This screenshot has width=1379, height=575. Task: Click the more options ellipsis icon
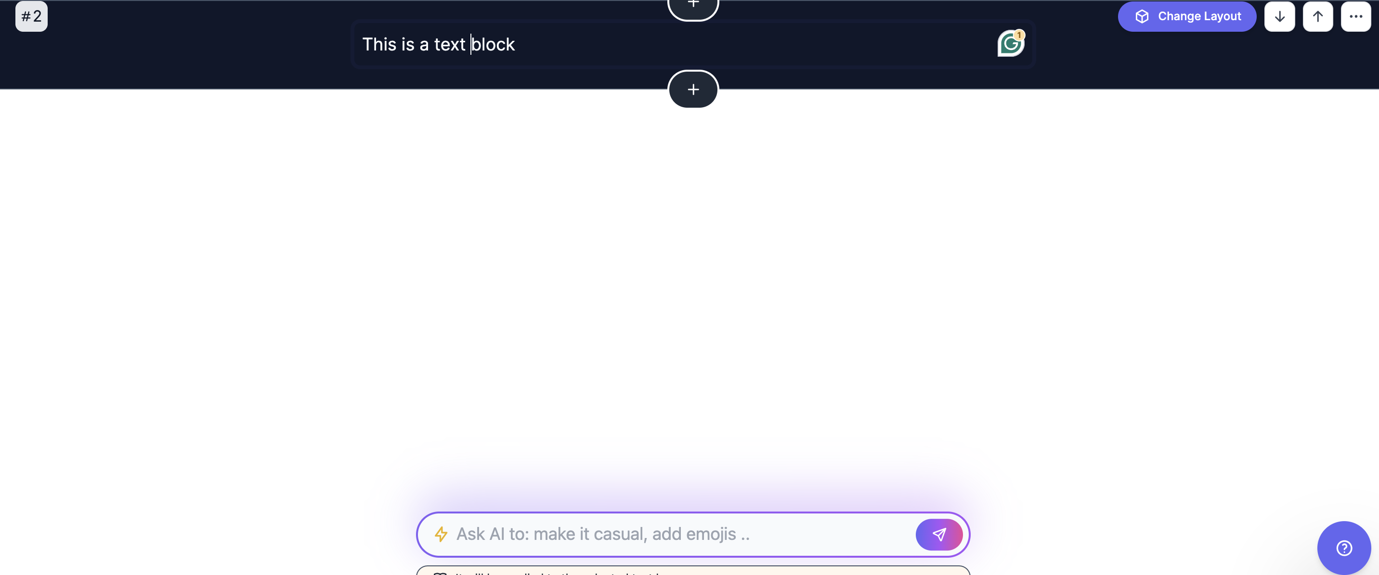[x=1356, y=16]
